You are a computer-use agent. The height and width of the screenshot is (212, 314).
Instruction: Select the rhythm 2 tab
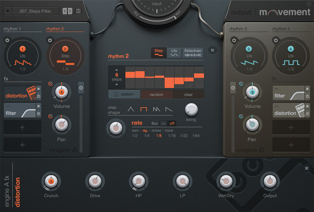point(55,29)
